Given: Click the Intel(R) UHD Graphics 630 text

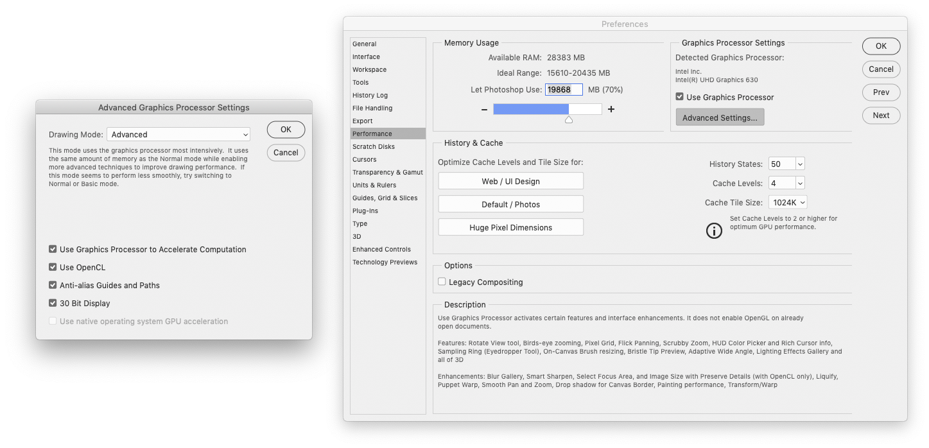Looking at the screenshot, I should [x=716, y=80].
